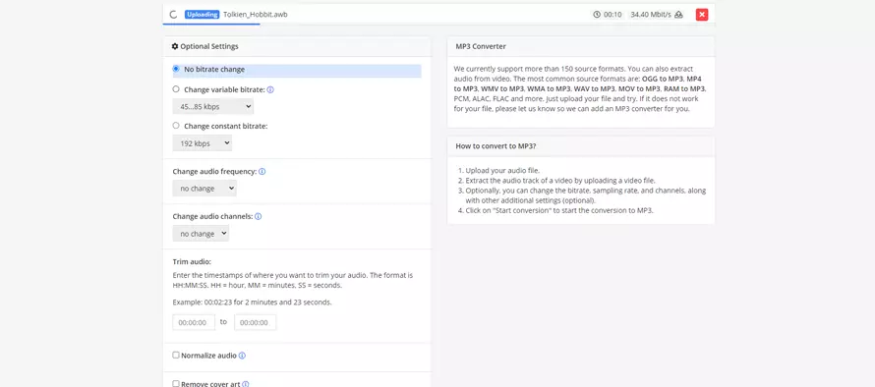The height and width of the screenshot is (387, 875).
Task: Open the audio channels no change dropdown
Action: pos(201,234)
